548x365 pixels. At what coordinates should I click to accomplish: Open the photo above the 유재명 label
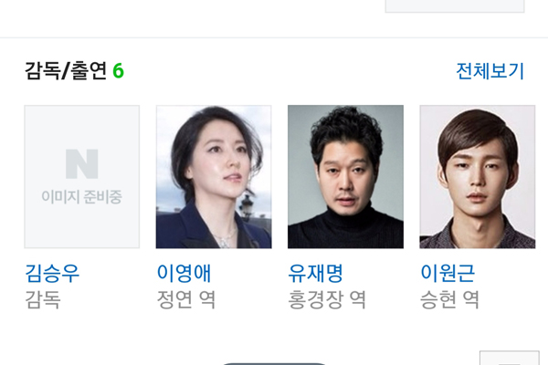345,177
